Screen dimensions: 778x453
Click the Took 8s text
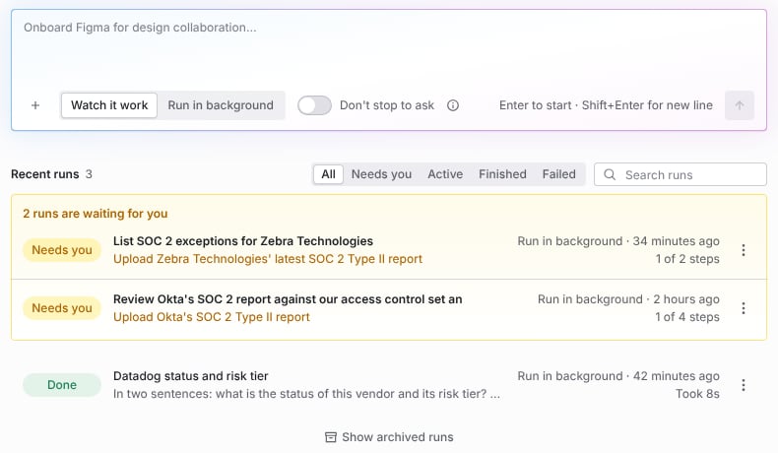point(697,394)
